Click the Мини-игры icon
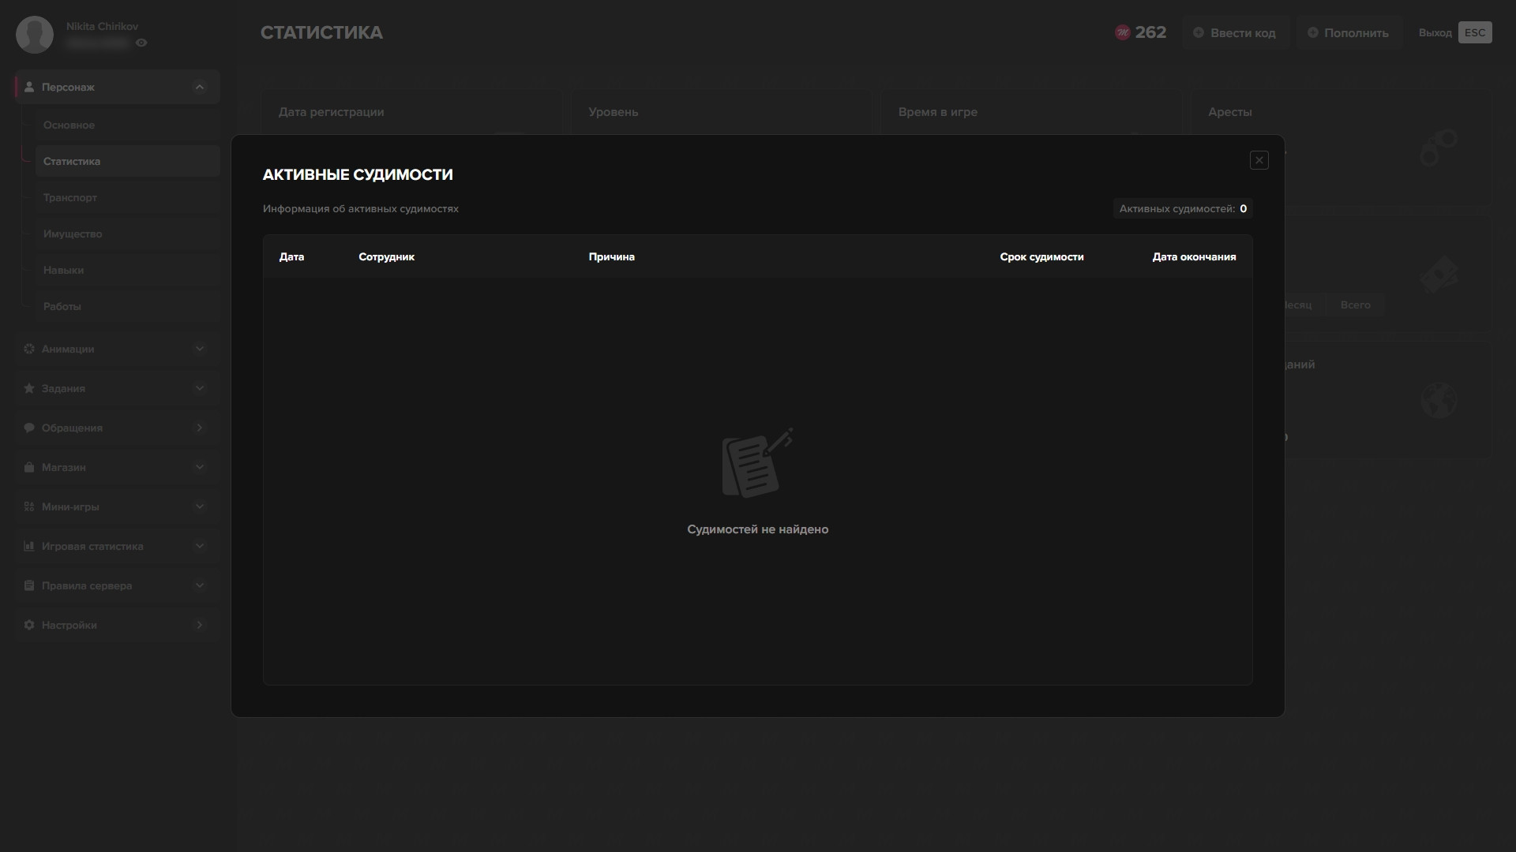 point(29,506)
